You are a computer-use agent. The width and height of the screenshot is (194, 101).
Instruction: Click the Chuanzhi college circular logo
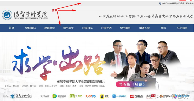[x=7, y=15]
